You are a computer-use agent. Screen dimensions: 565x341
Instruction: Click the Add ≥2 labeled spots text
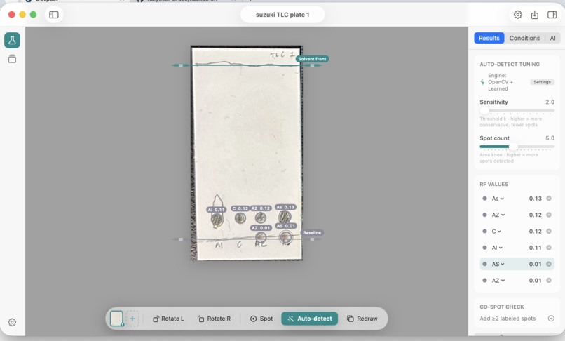[508, 319]
